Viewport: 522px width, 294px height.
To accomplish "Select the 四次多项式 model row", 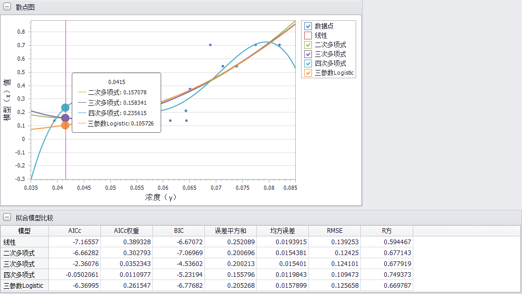I will 24,275.
